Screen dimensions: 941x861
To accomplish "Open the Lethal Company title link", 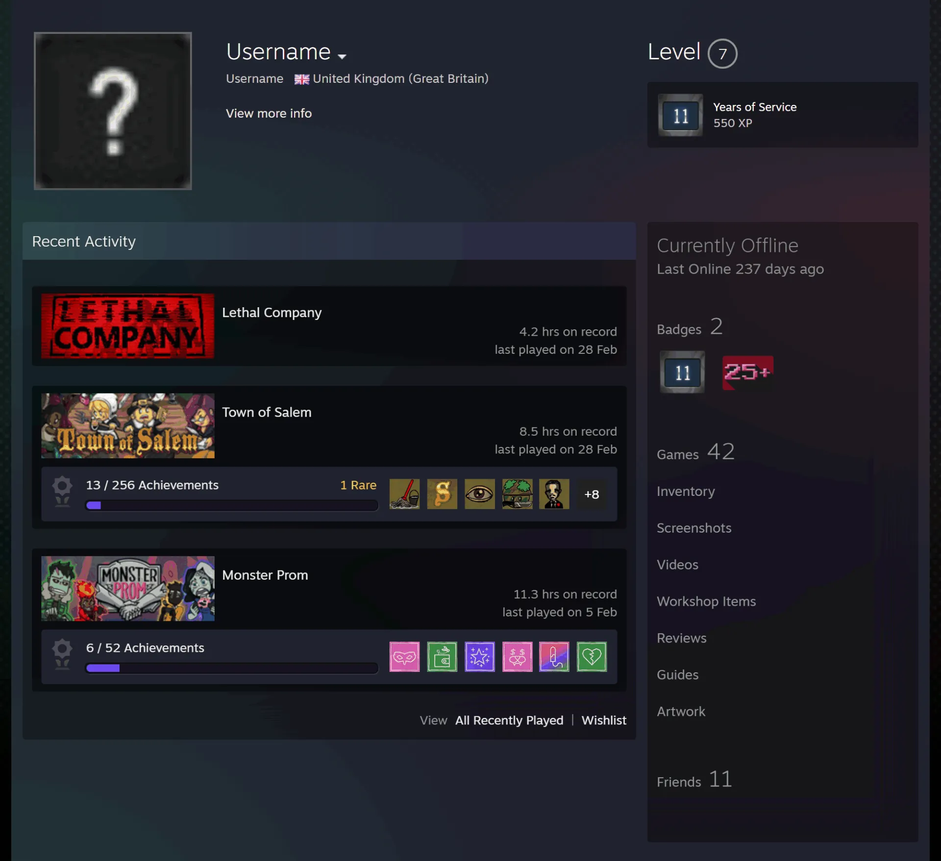I will click(x=272, y=313).
